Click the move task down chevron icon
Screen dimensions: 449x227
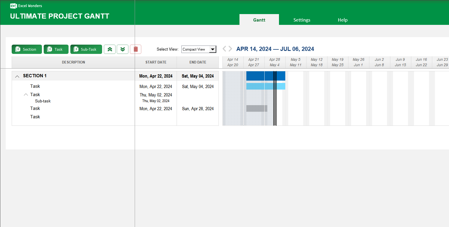(x=122, y=49)
